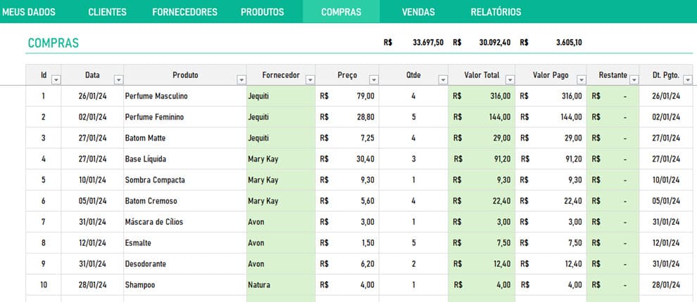Image resolution: width=697 pixels, height=302 pixels.
Task: Select the Perfume Masculino product cell
Action: click(x=156, y=96)
